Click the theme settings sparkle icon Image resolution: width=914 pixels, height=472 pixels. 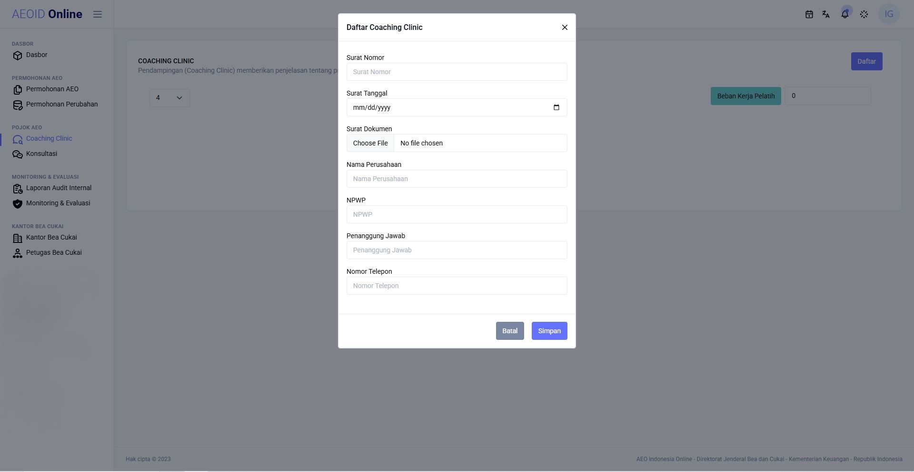(x=864, y=14)
